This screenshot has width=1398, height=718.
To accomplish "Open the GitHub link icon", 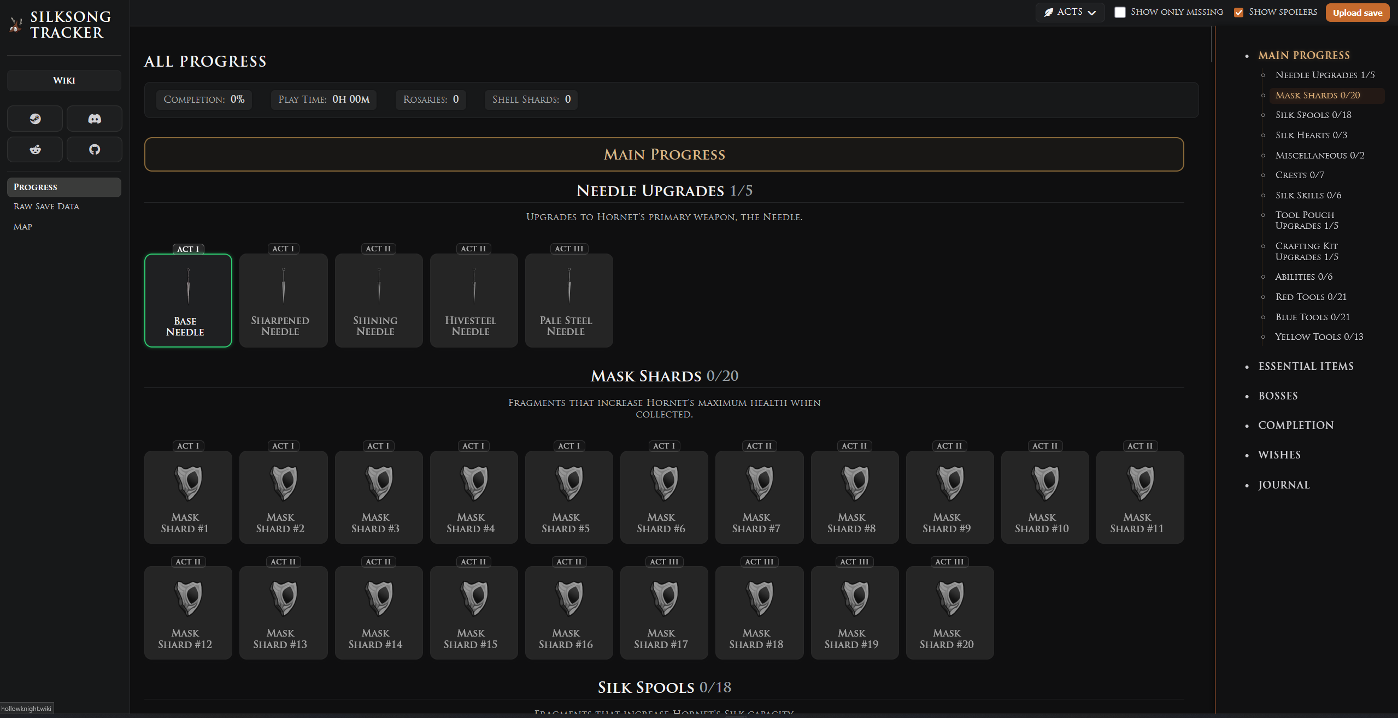I will tap(95, 149).
